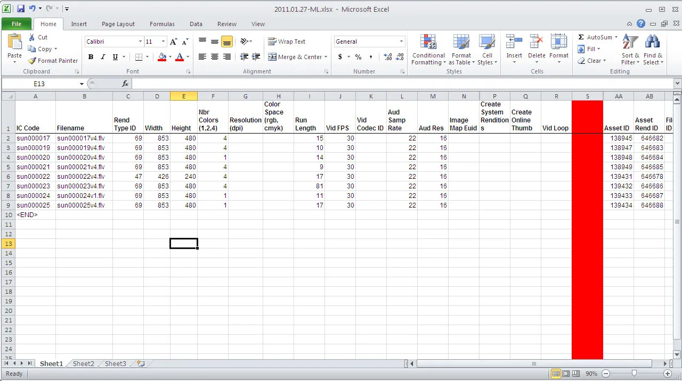Open Conditional Formatting options
This screenshot has height=381, width=682.
click(x=428, y=49)
